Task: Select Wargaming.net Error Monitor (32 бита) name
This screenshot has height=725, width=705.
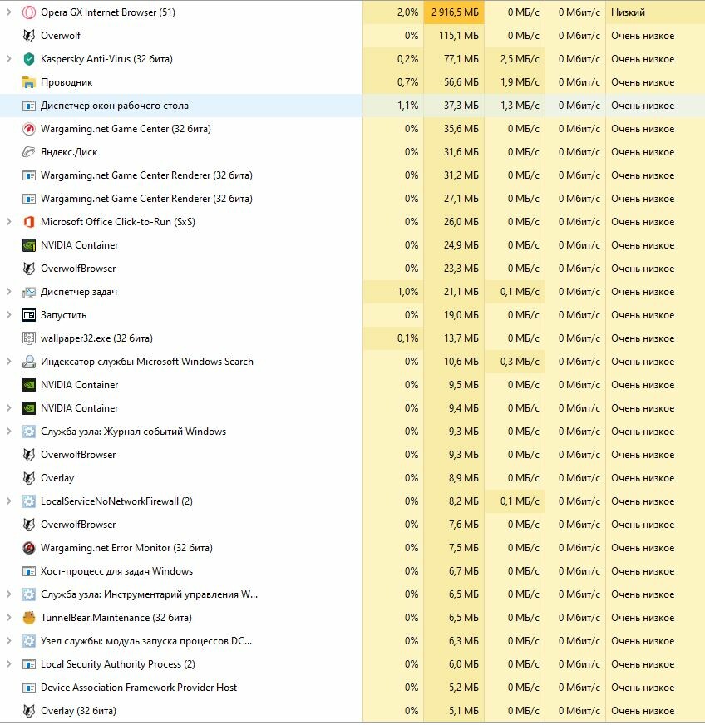Action: coord(126,548)
